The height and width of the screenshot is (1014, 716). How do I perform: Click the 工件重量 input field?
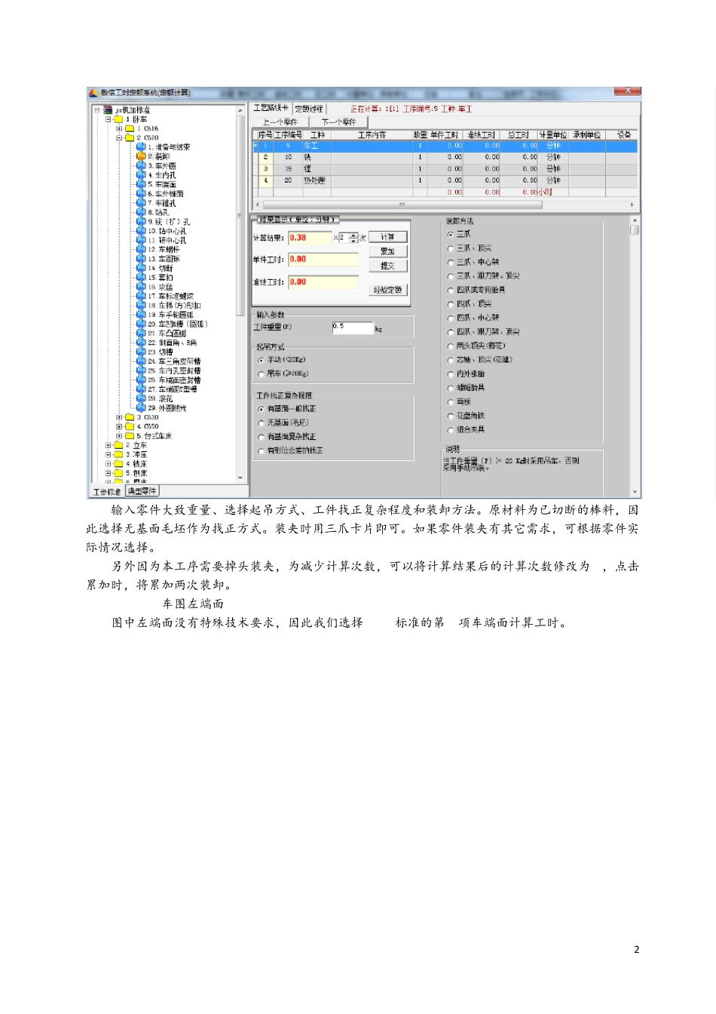click(352, 327)
